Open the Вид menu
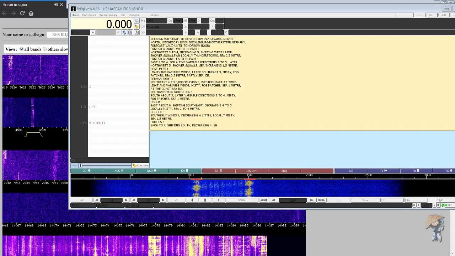Image resolution: width=455 pixels, height=256 pixels. point(123,15)
